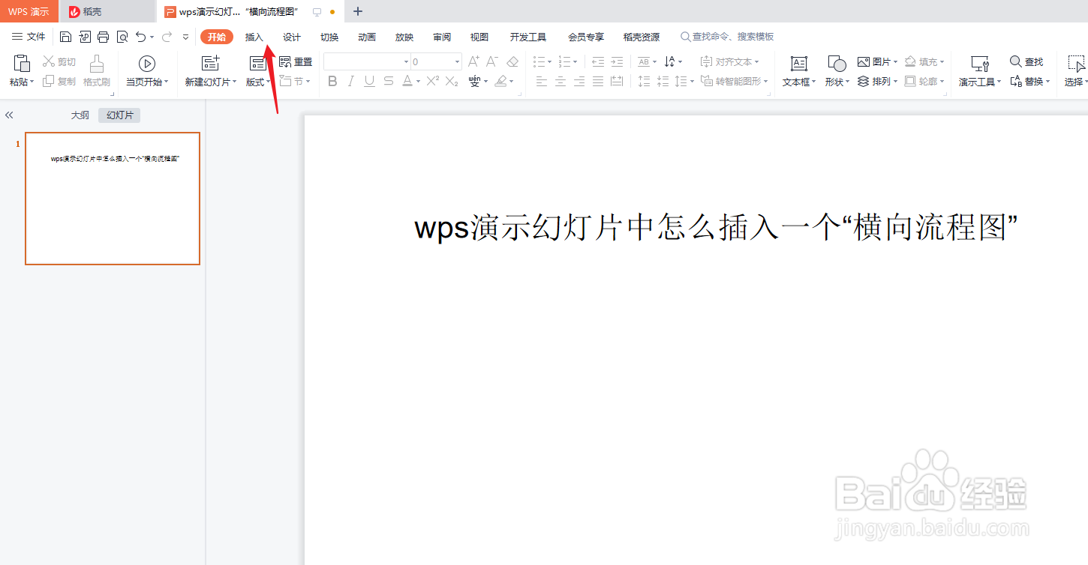1088x565 pixels.
Task: Click the justify alignment icon
Action: pyautogui.click(x=598, y=81)
